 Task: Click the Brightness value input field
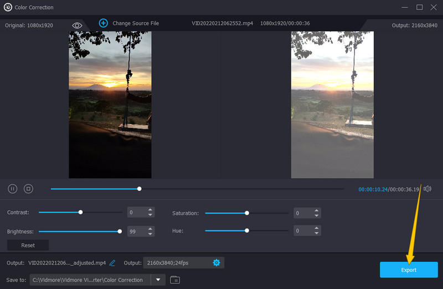tap(137, 231)
